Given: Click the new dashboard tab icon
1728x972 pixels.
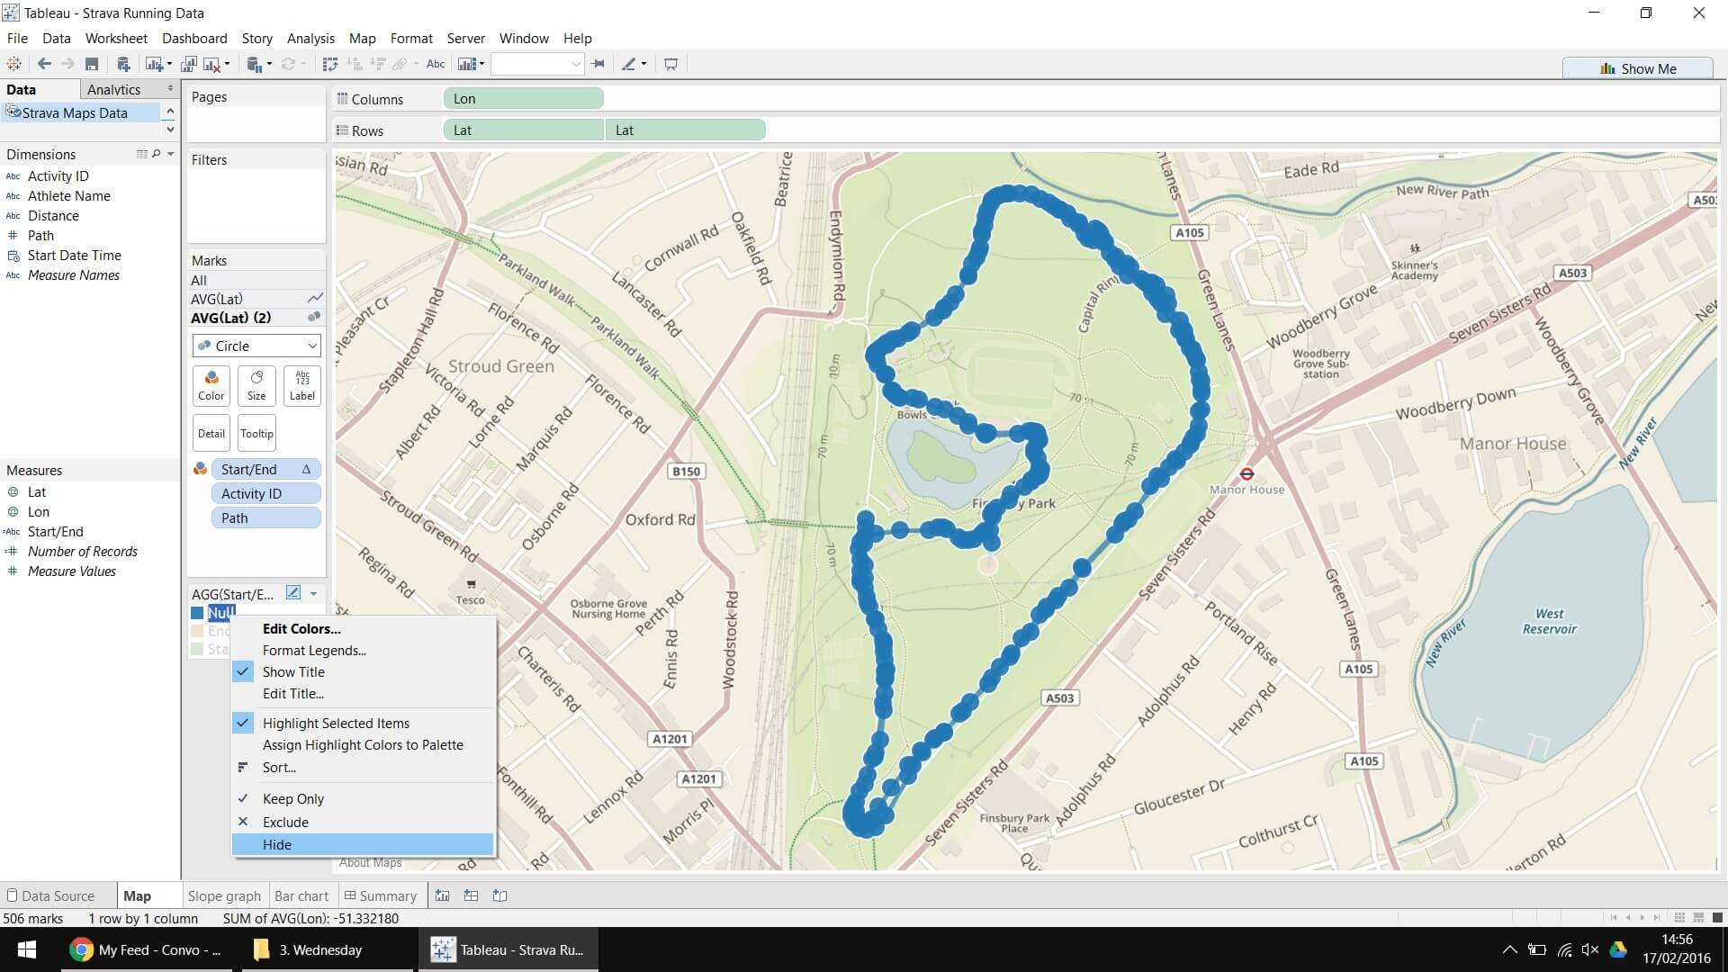Looking at the screenshot, I should click(x=471, y=895).
